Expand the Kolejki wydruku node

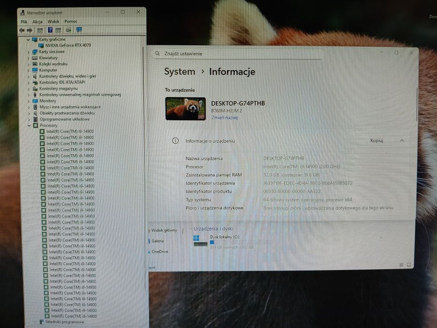click(x=28, y=64)
